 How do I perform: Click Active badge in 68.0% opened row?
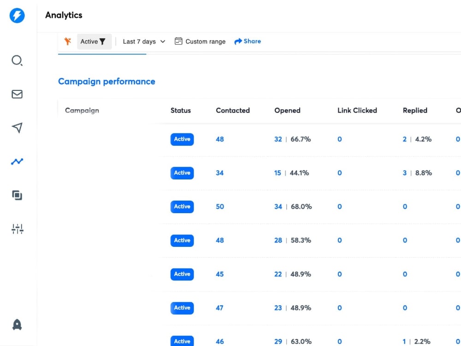coord(182,207)
